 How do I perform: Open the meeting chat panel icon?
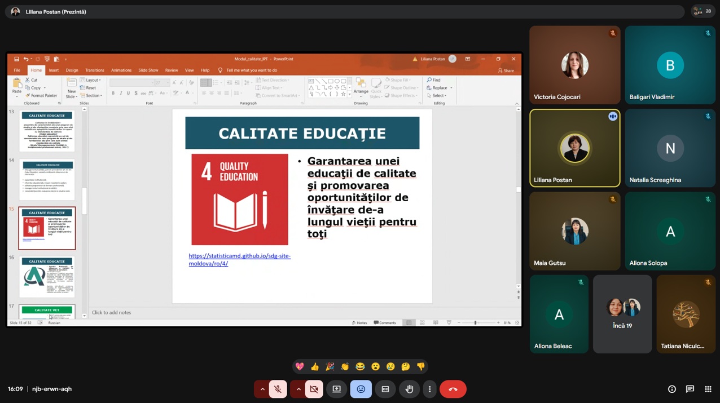(690, 389)
